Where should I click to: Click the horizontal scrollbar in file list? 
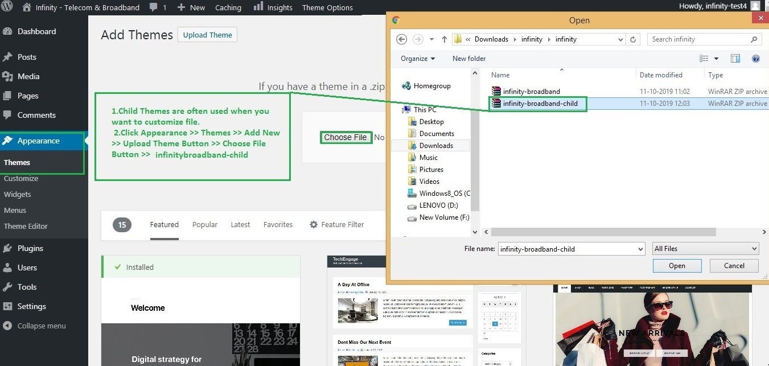(603, 232)
